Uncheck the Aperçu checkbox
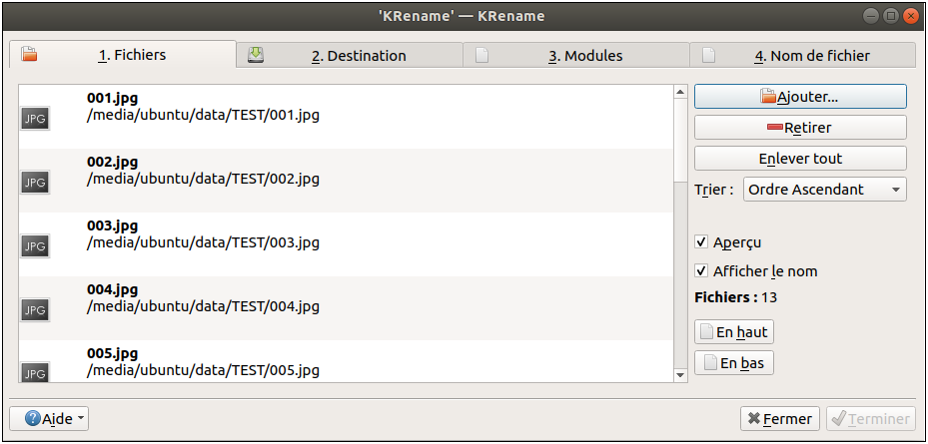 [x=702, y=241]
